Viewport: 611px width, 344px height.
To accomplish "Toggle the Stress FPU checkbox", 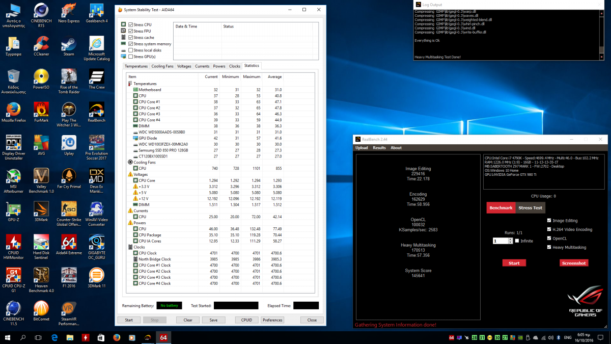I will 130,31.
